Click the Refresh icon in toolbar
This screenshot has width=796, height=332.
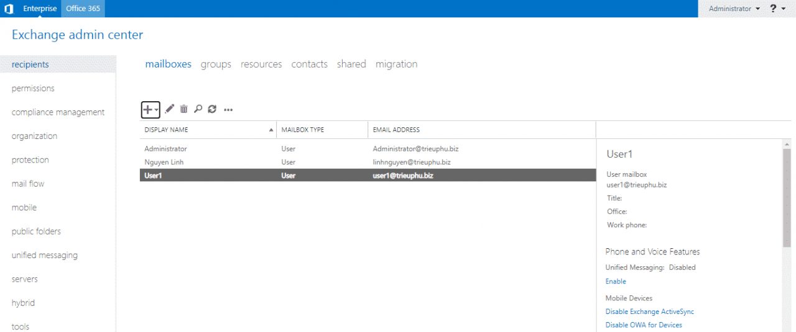(212, 109)
